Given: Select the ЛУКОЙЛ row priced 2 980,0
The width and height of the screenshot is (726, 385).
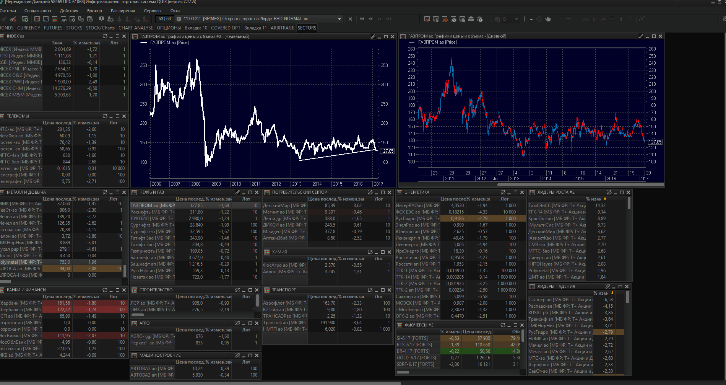Looking at the screenshot, I should coord(195,219).
